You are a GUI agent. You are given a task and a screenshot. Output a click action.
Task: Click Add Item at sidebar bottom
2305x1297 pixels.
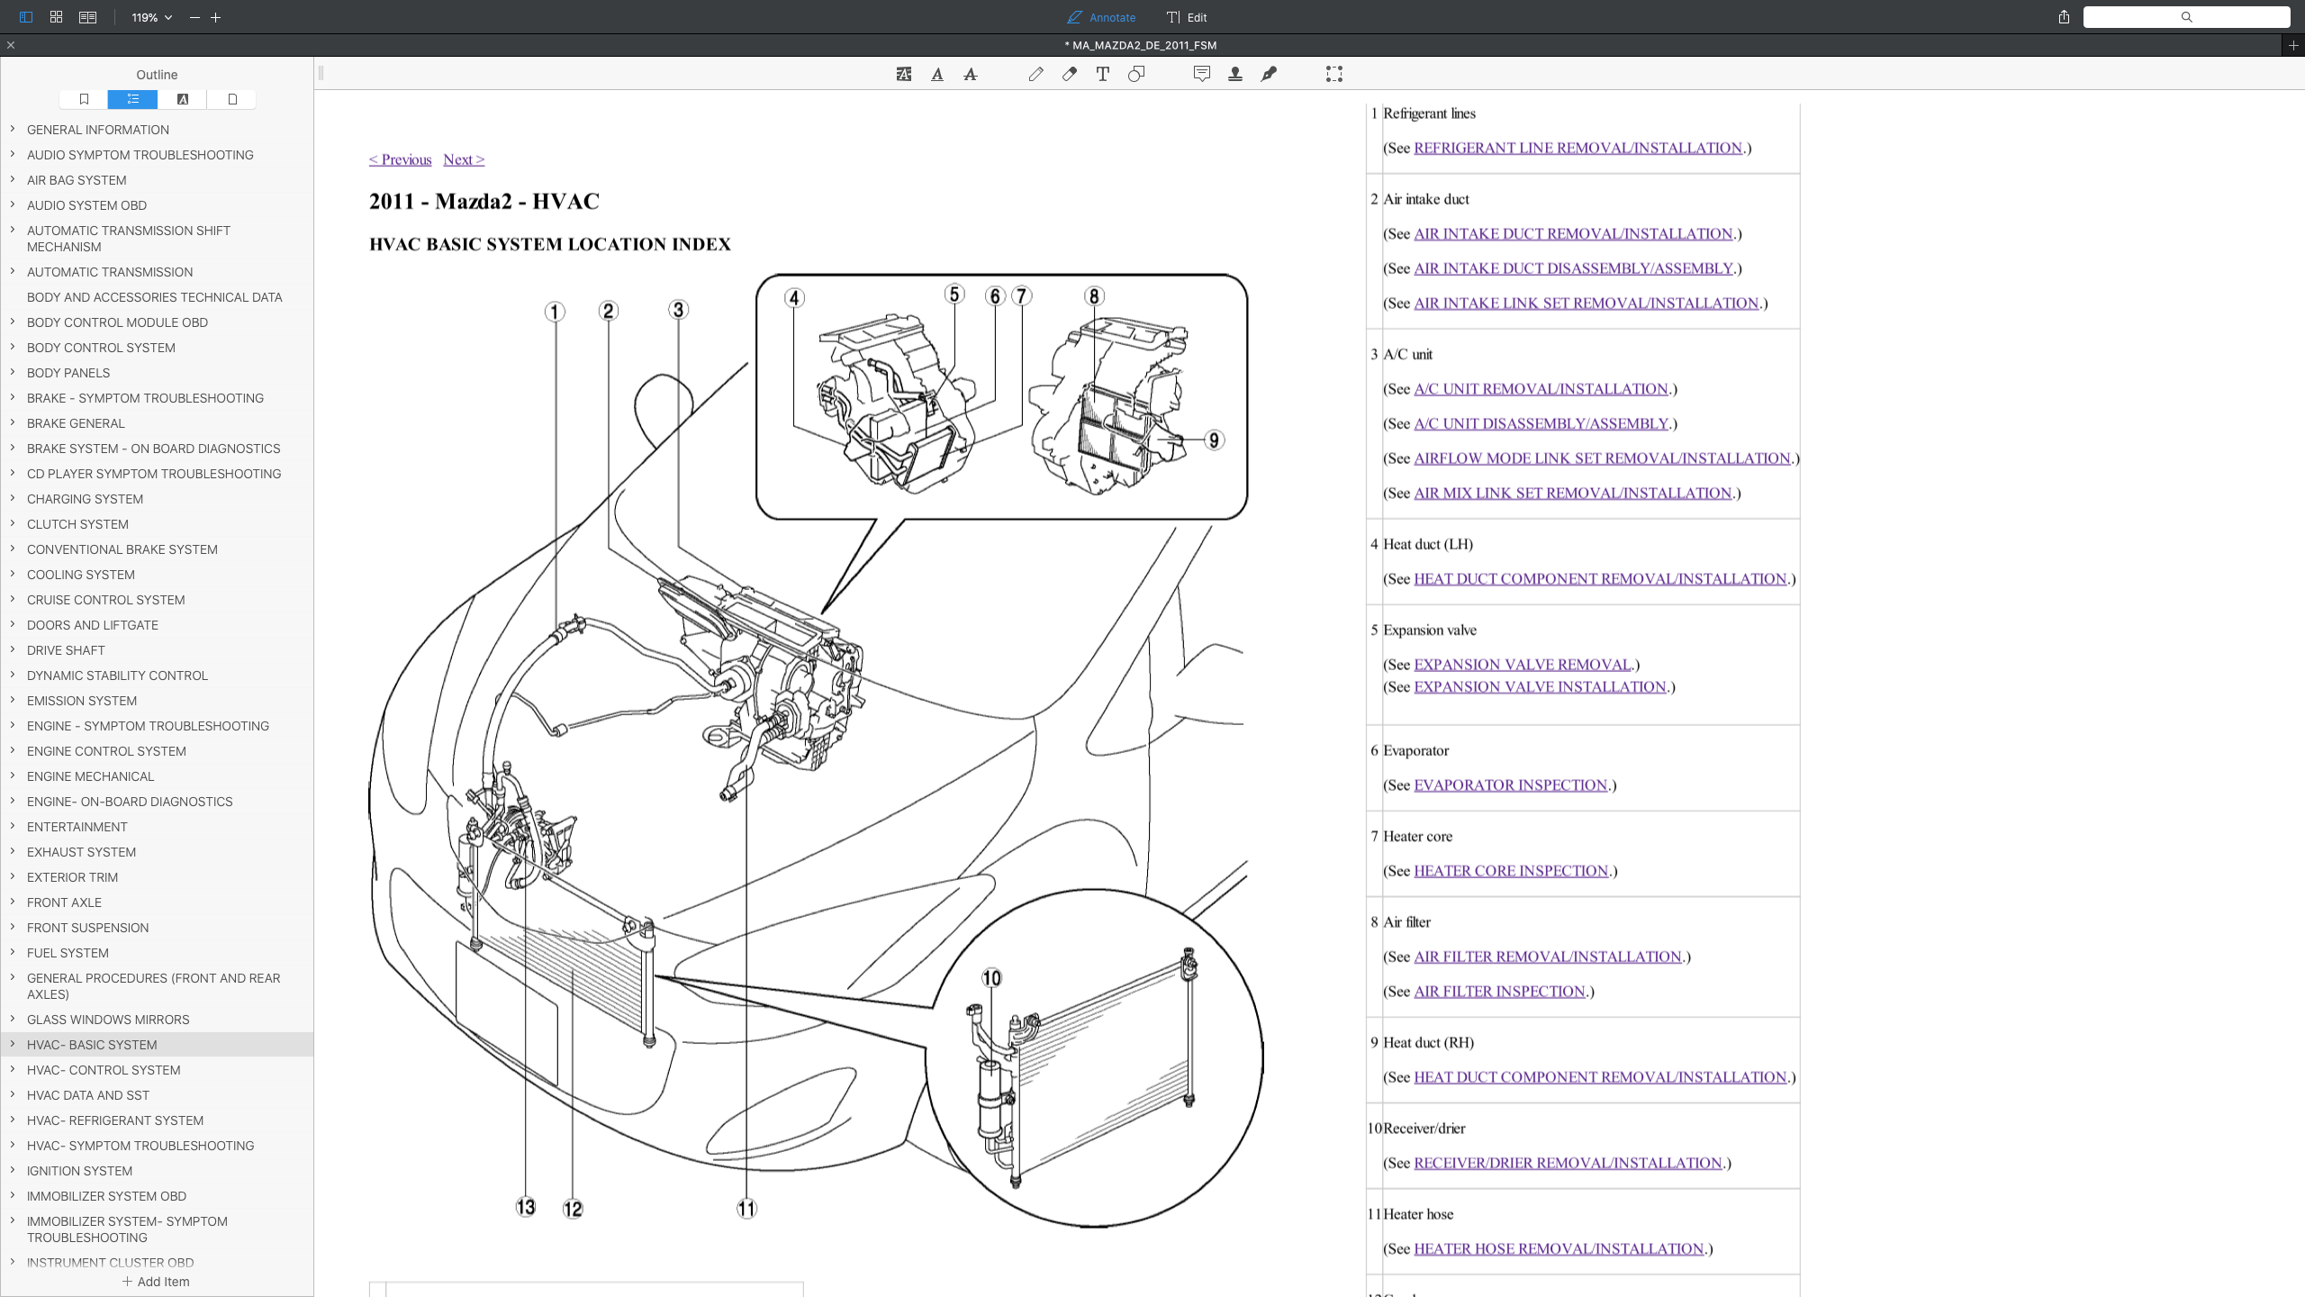coord(156,1282)
